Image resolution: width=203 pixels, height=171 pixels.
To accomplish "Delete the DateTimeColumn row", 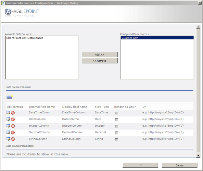I will click(x=13, y=113).
